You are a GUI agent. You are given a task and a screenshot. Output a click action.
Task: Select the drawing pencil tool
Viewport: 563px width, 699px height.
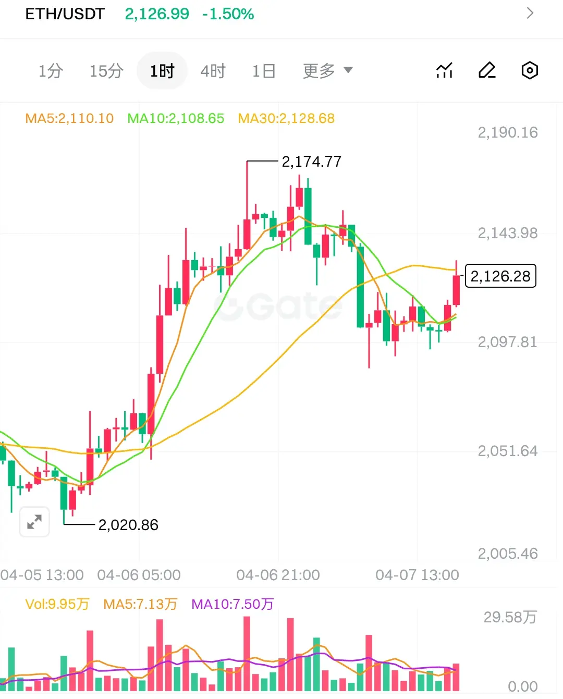coord(487,70)
